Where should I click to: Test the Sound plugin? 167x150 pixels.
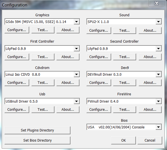pos(125,31)
